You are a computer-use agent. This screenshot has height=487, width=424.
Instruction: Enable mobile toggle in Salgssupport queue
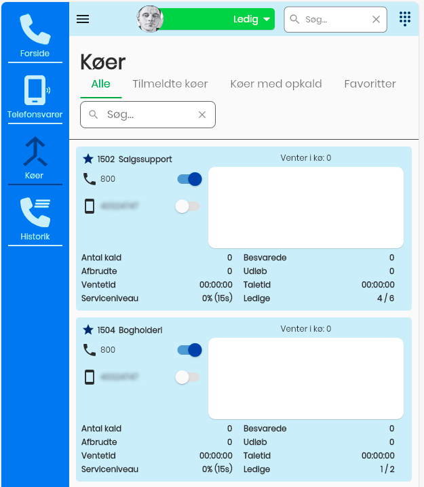point(187,206)
